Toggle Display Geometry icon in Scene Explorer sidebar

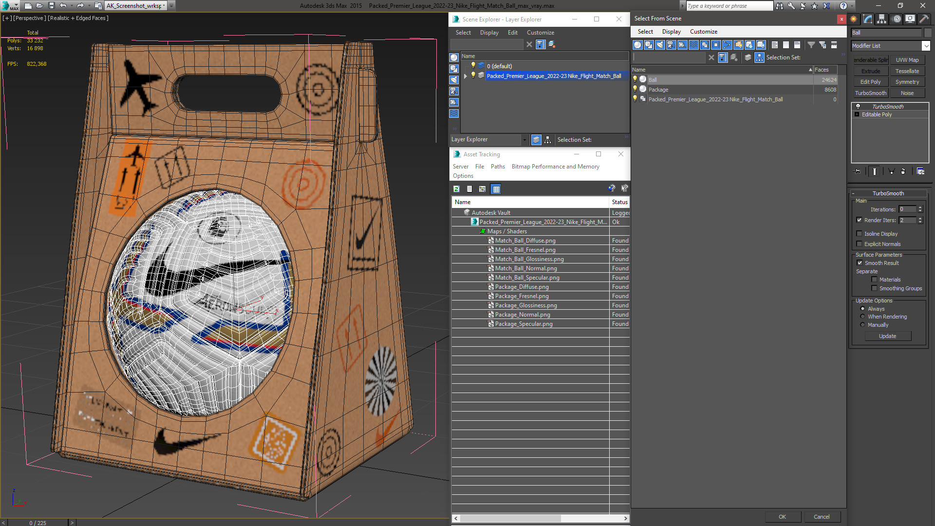(454, 57)
